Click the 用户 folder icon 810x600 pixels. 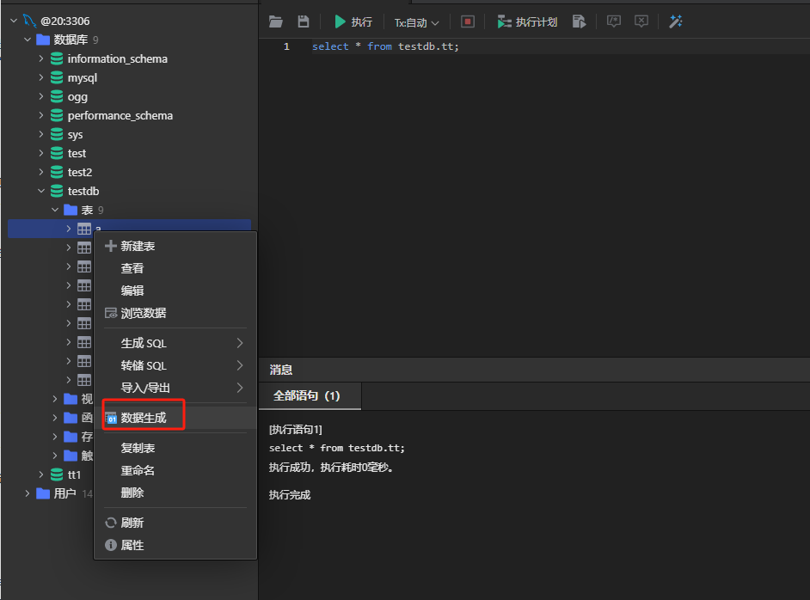(43, 493)
